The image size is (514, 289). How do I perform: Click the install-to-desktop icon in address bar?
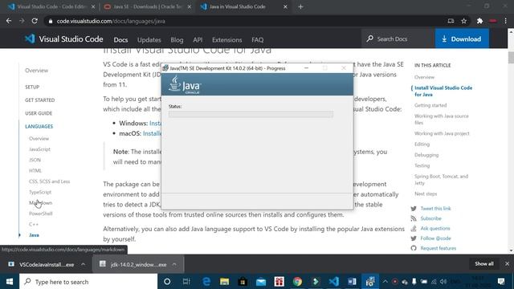tap(451, 21)
